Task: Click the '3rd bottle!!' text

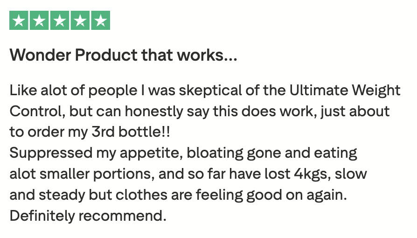Action: pos(131,132)
